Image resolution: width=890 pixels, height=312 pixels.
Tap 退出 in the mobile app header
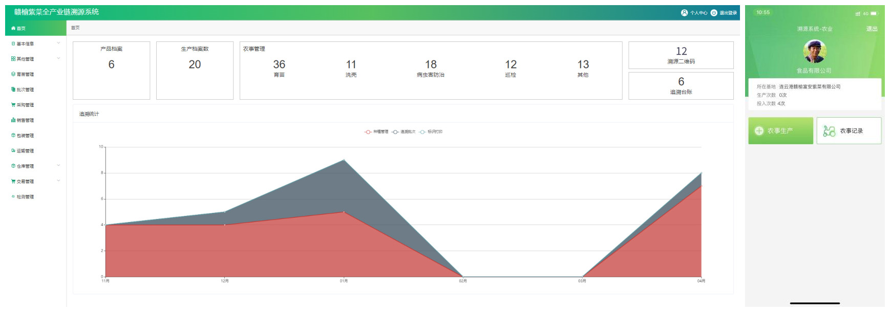pos(872,29)
